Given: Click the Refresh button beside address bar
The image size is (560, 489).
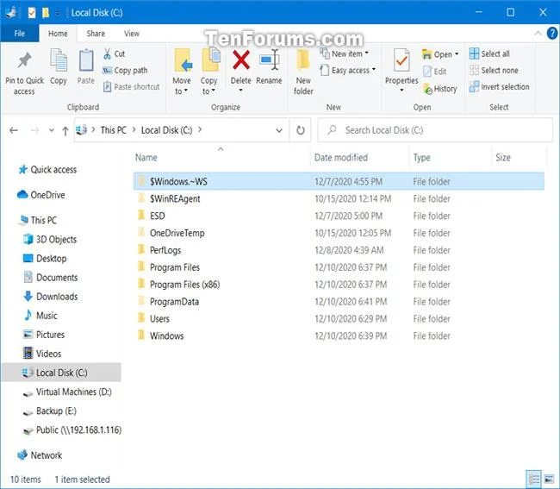Looking at the screenshot, I should click(x=301, y=130).
